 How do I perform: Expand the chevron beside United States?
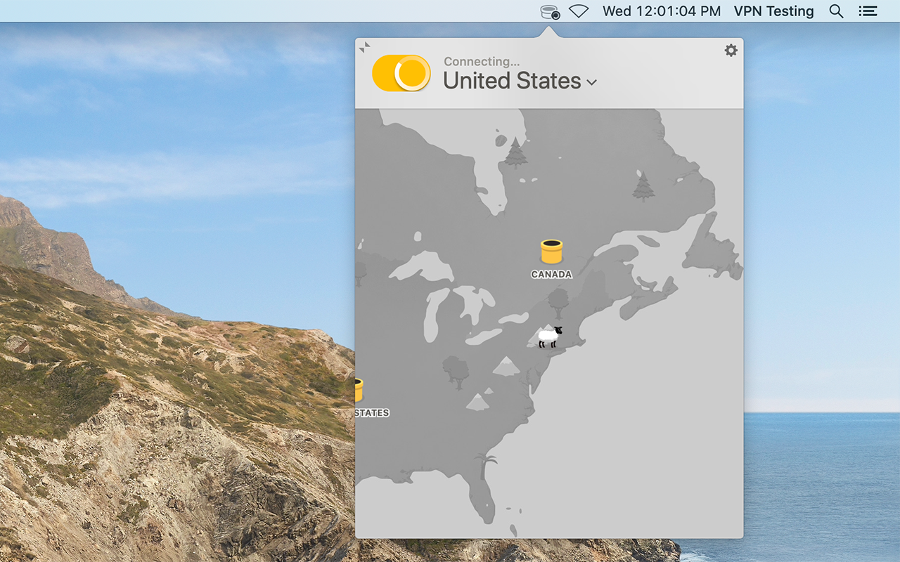(591, 82)
